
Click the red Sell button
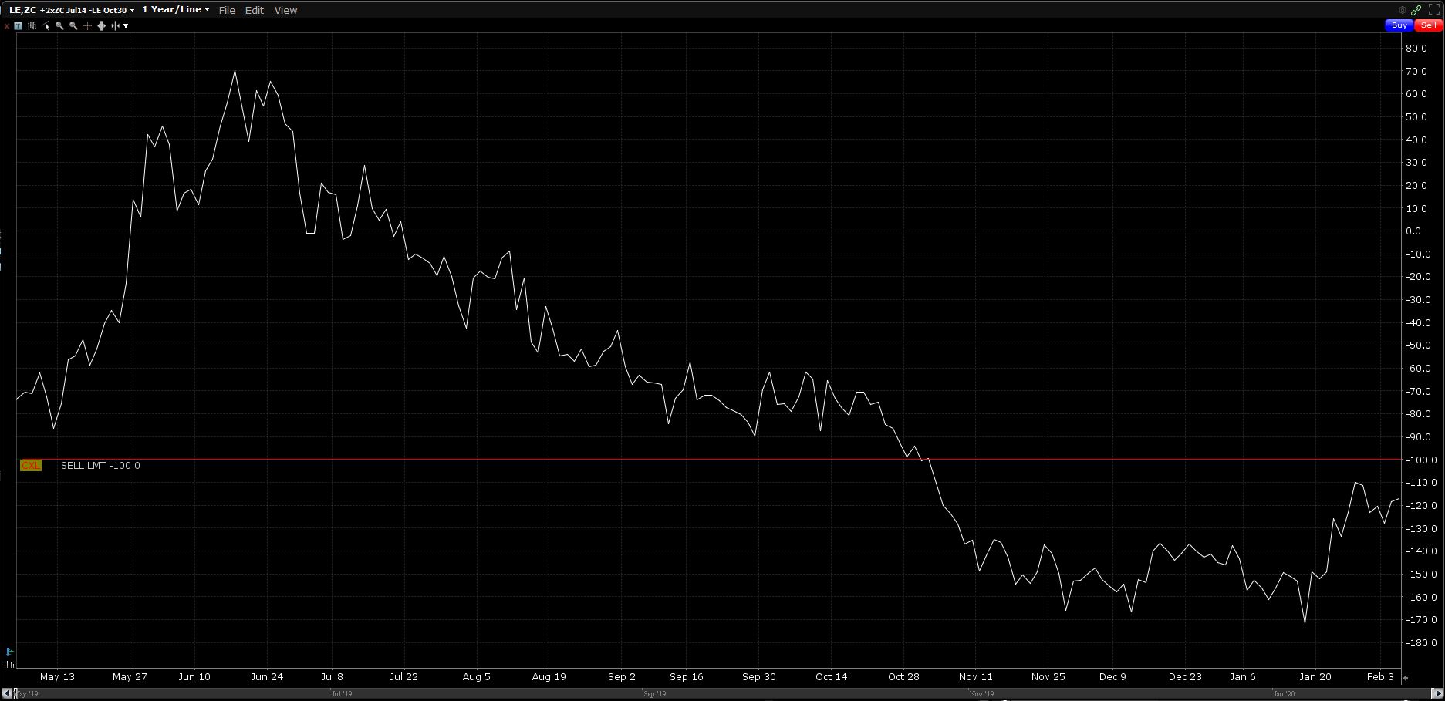[1428, 25]
